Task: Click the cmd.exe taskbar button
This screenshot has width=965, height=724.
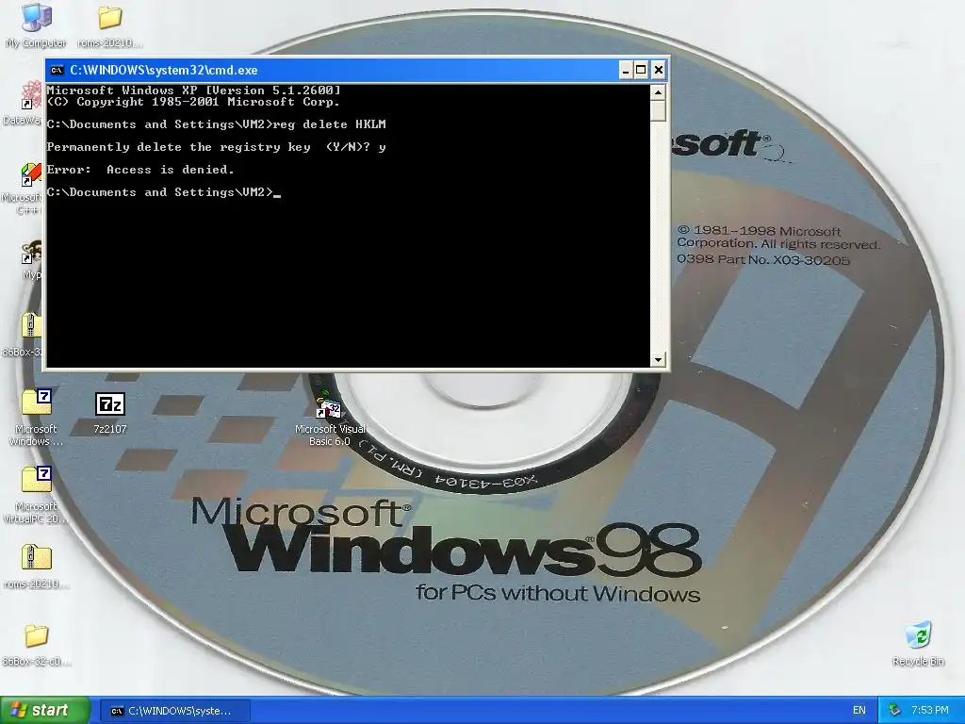Action: [x=174, y=711]
